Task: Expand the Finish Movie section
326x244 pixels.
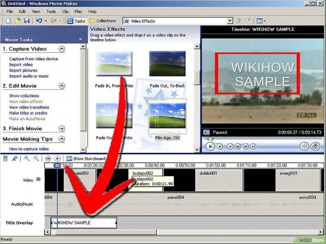Action: coord(62,128)
